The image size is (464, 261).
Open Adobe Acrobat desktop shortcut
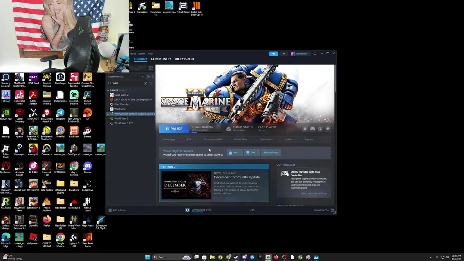tap(33, 98)
